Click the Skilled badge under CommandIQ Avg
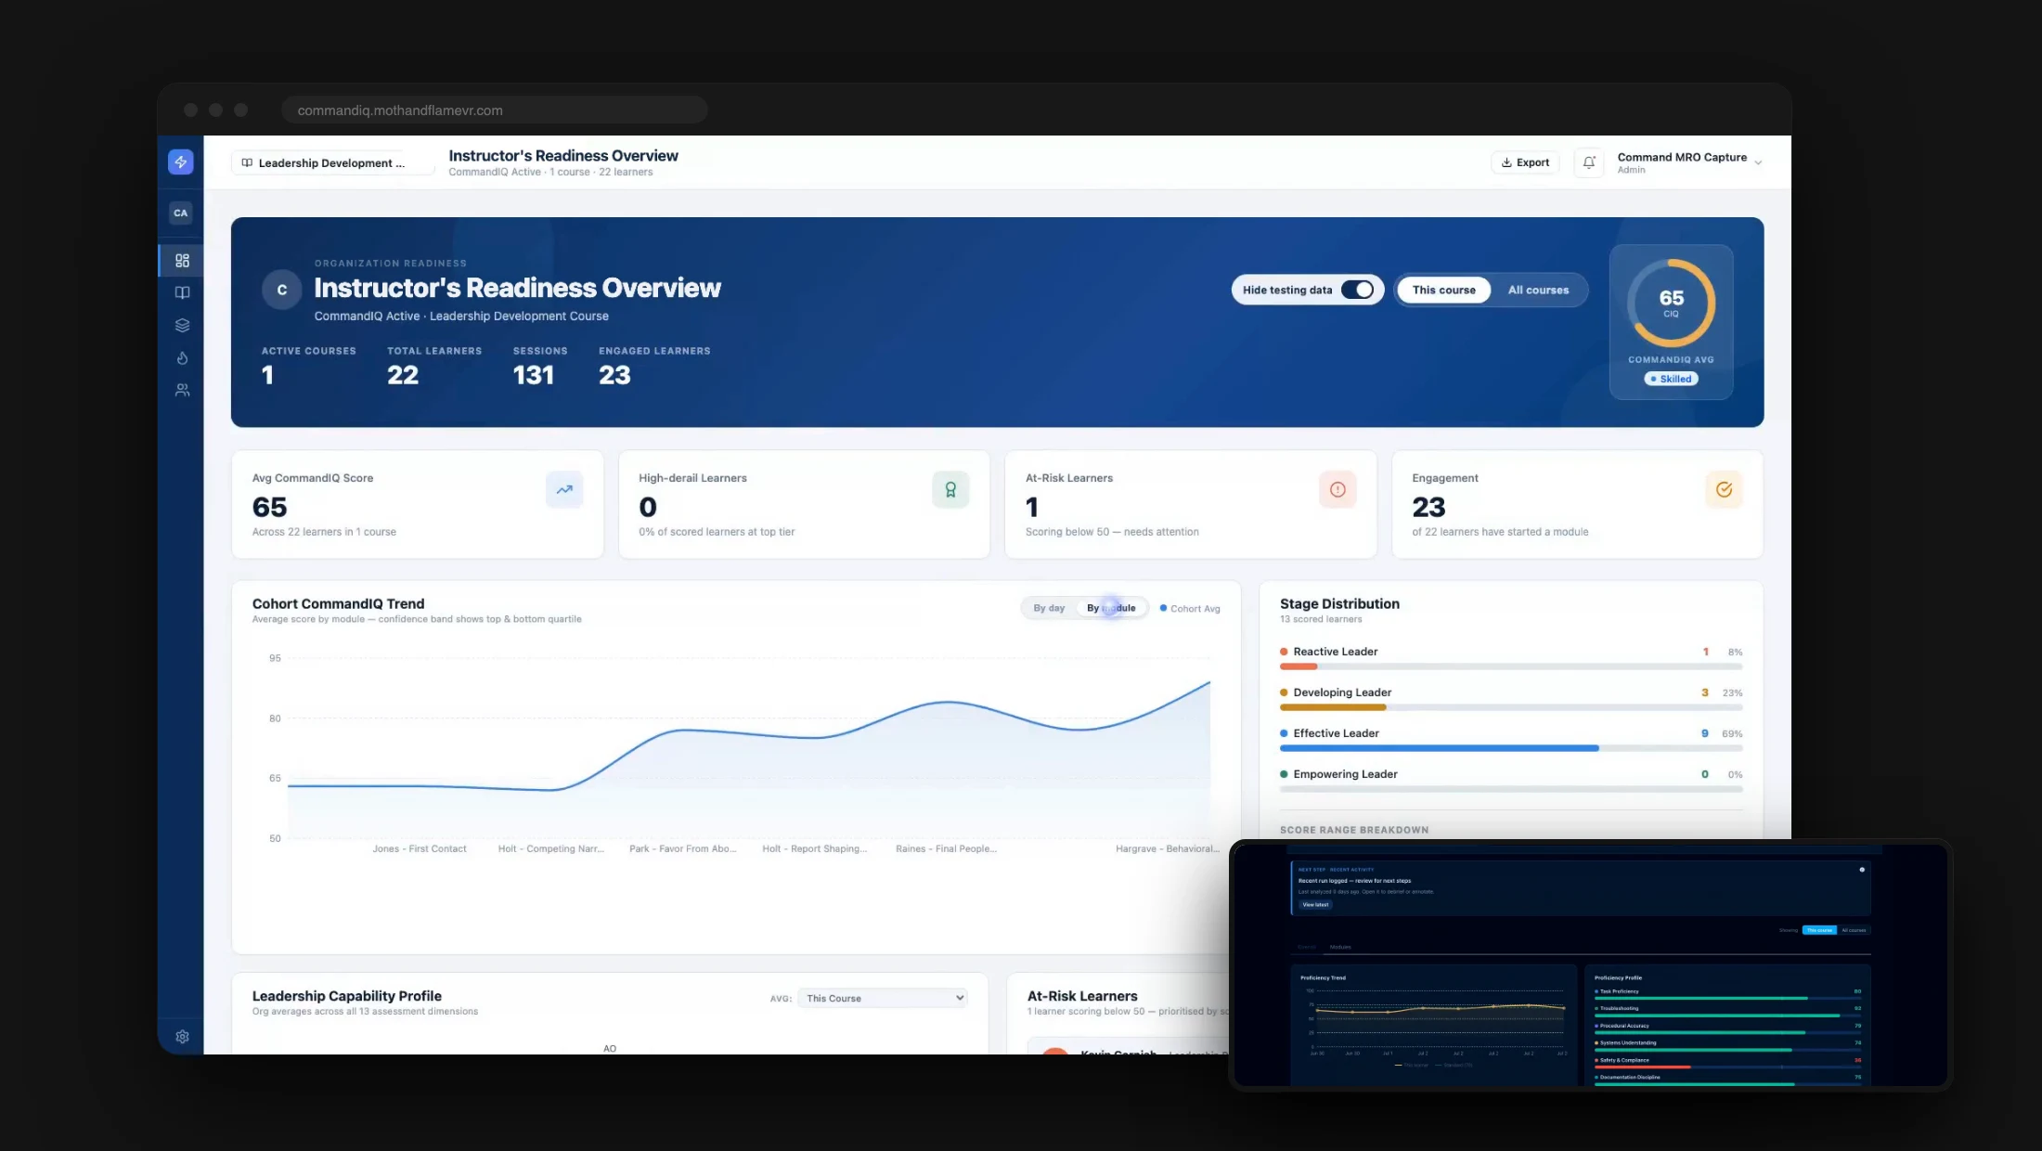The height and width of the screenshot is (1151, 2042). pos(1671,379)
